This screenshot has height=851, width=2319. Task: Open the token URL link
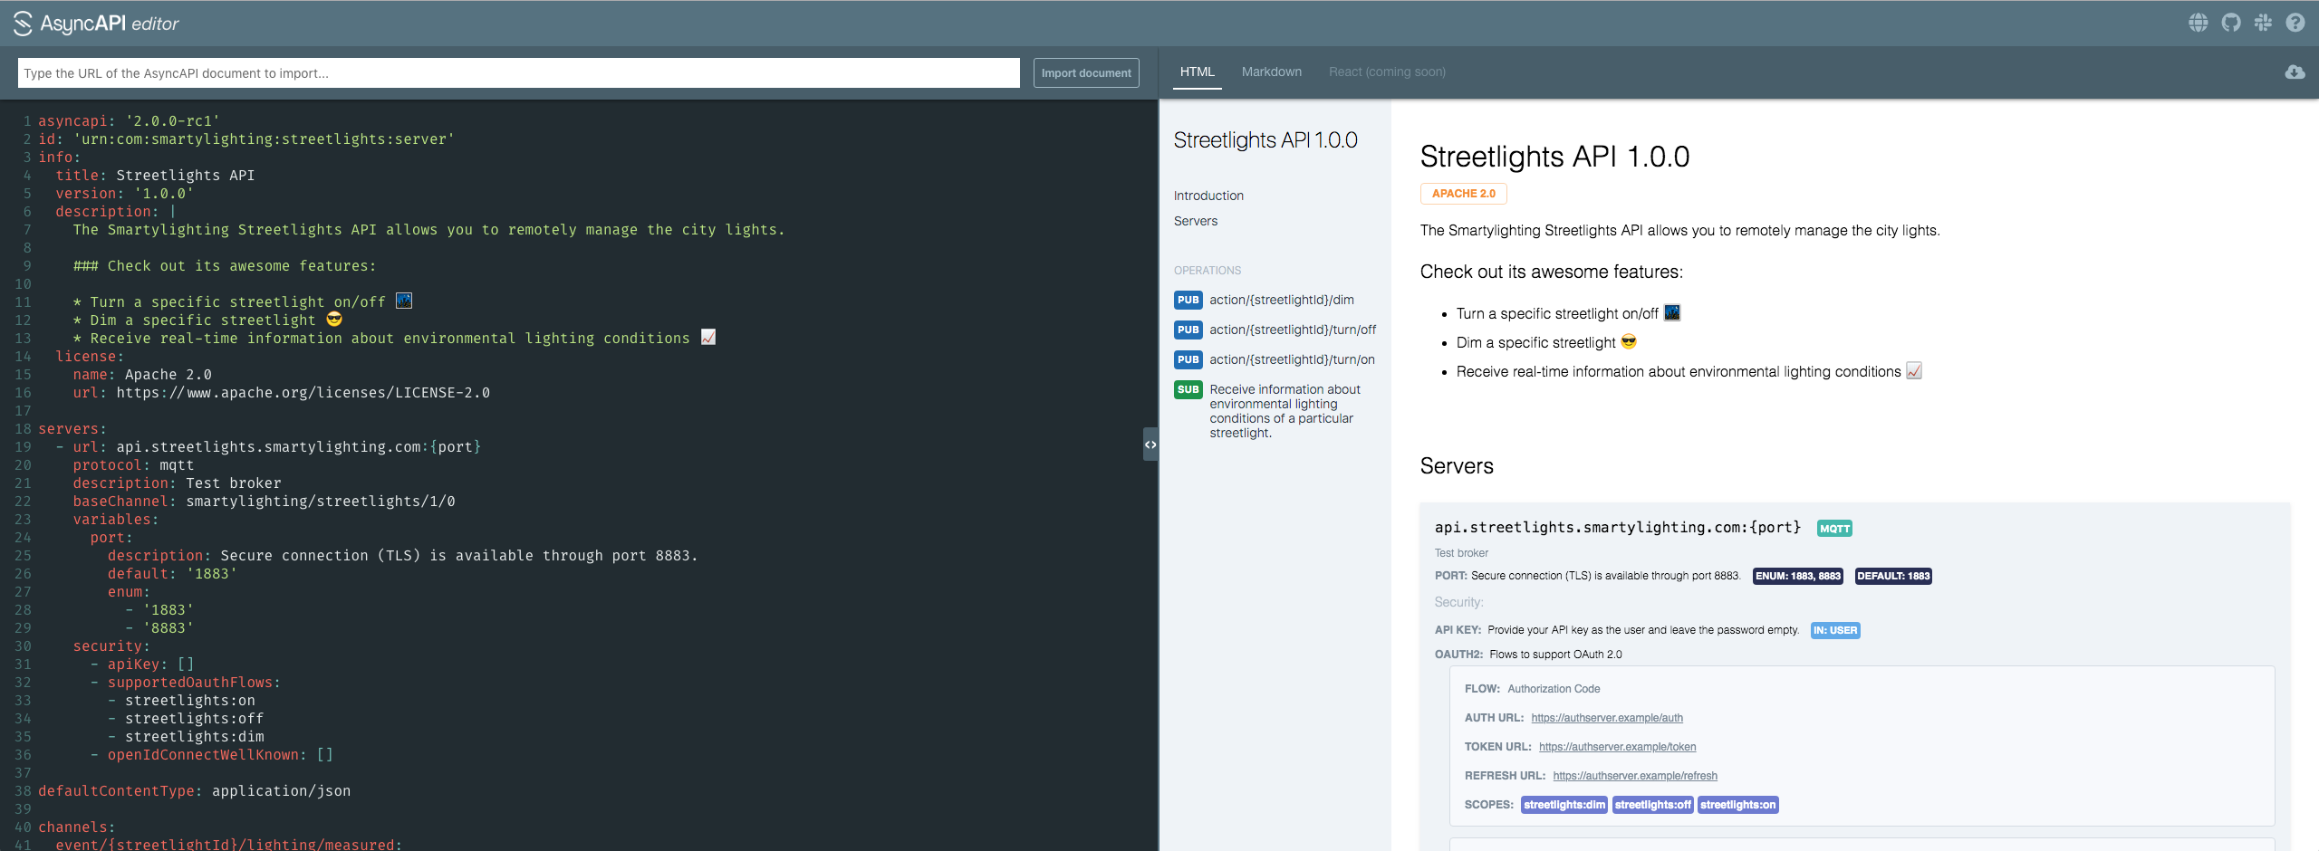point(1617,747)
